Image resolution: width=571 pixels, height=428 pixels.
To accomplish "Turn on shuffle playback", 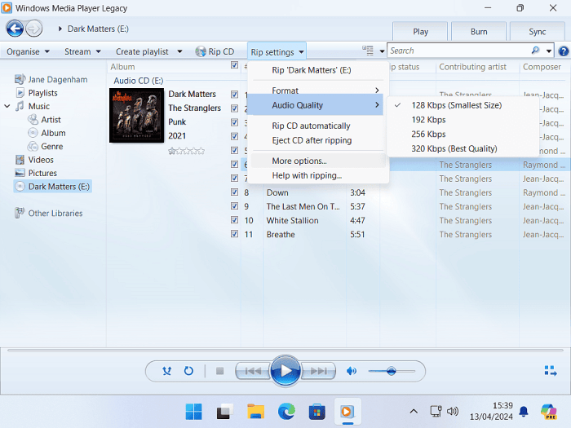I will point(166,371).
